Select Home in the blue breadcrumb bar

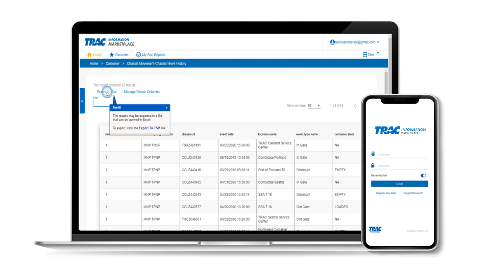(94, 64)
